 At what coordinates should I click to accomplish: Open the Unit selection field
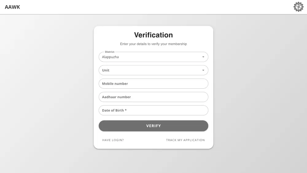[150, 70]
